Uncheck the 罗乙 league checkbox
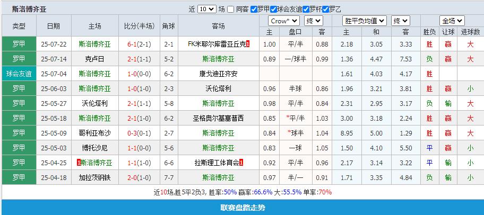Viewport: 484px width, 215px height. pos(326,10)
